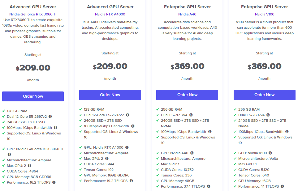Click info icon beside Performance: 14 TFLOPS
The width and height of the screenshot is (298, 191).
[x=283, y=186]
